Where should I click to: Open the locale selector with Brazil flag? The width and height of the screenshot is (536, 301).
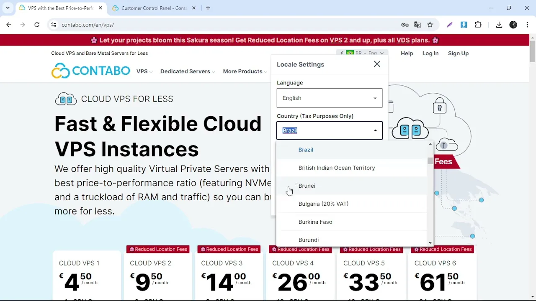tap(362, 53)
